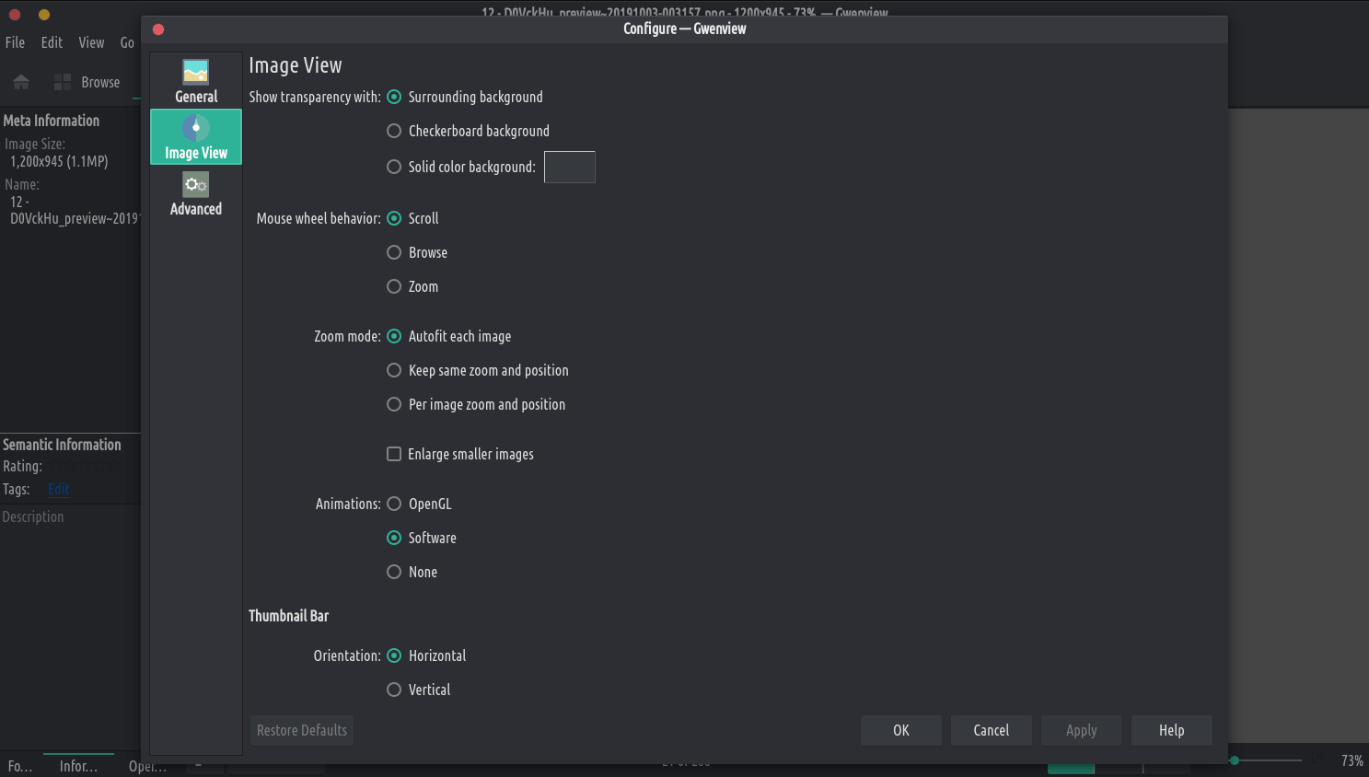The height and width of the screenshot is (777, 1369).
Task: Open the File menu in Gwenview
Action: pos(16,42)
